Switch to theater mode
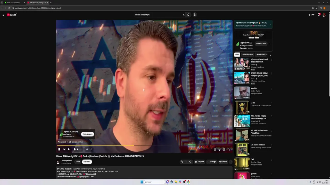The image size is (330, 185). 224,149
